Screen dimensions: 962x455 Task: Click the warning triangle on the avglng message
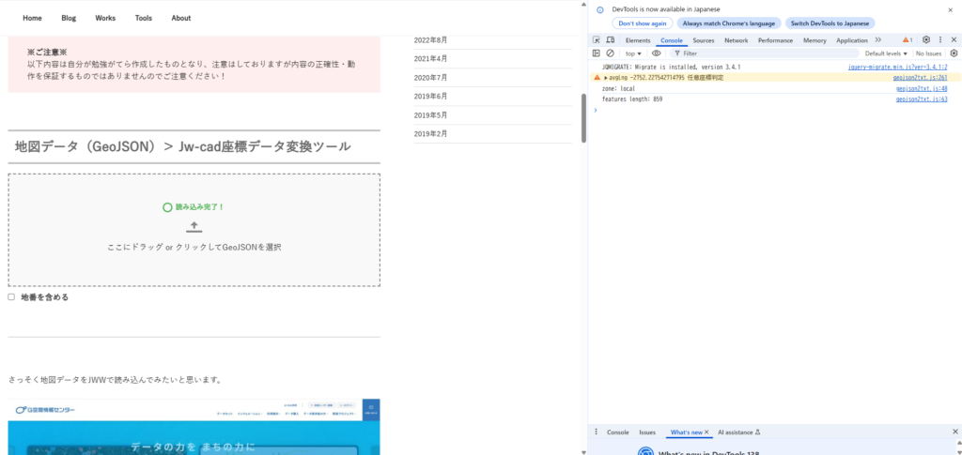click(597, 78)
